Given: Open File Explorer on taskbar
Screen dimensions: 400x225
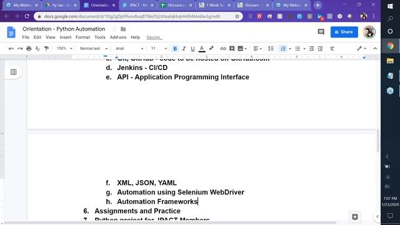Looking at the screenshot, I should (x=390, y=61).
